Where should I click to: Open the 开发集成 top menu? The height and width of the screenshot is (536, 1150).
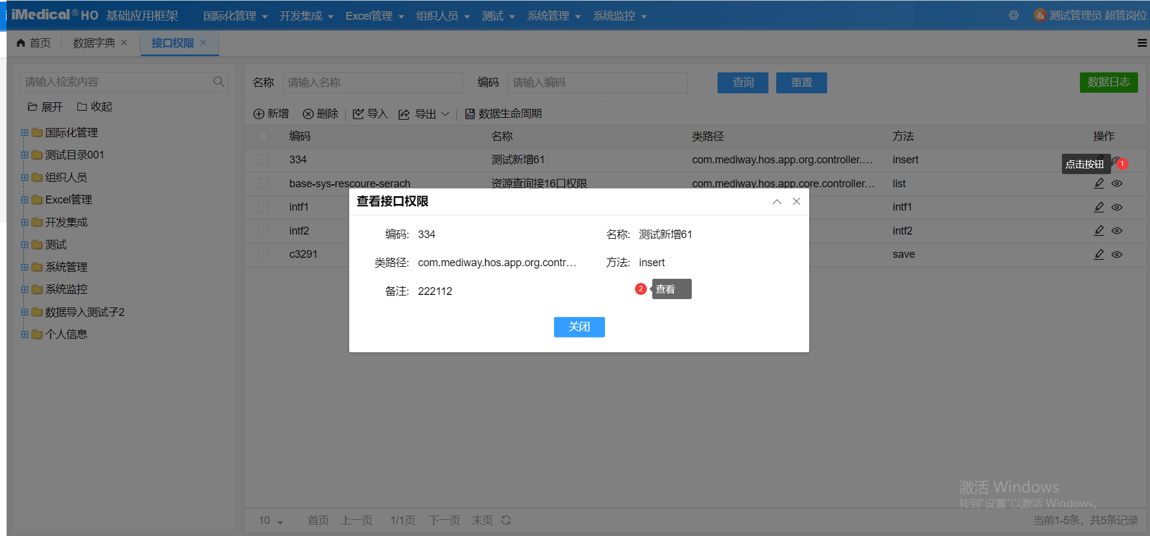click(306, 16)
